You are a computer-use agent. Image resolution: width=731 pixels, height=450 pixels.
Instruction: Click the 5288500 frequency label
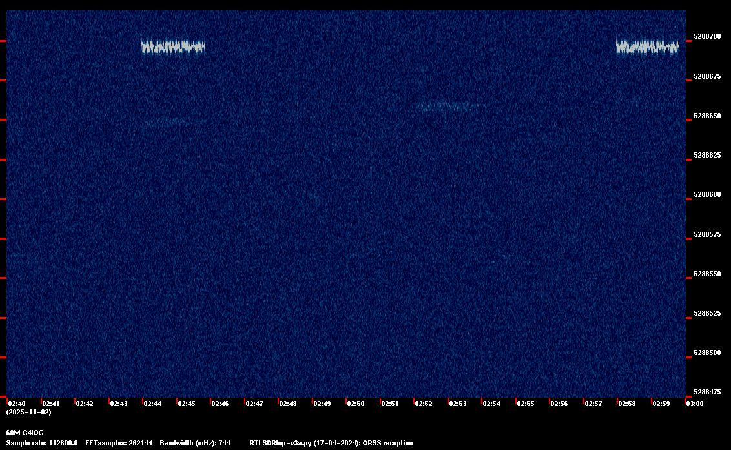point(707,353)
